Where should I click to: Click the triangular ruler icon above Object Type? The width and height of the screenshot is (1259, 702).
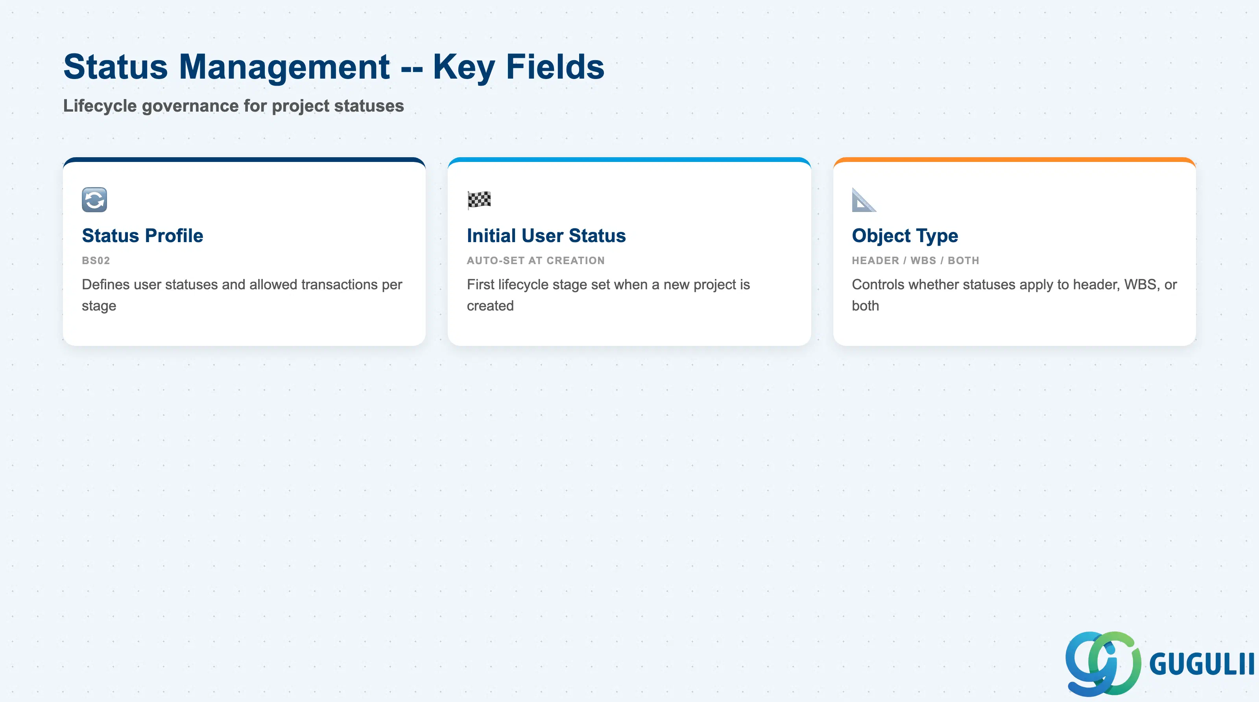864,200
